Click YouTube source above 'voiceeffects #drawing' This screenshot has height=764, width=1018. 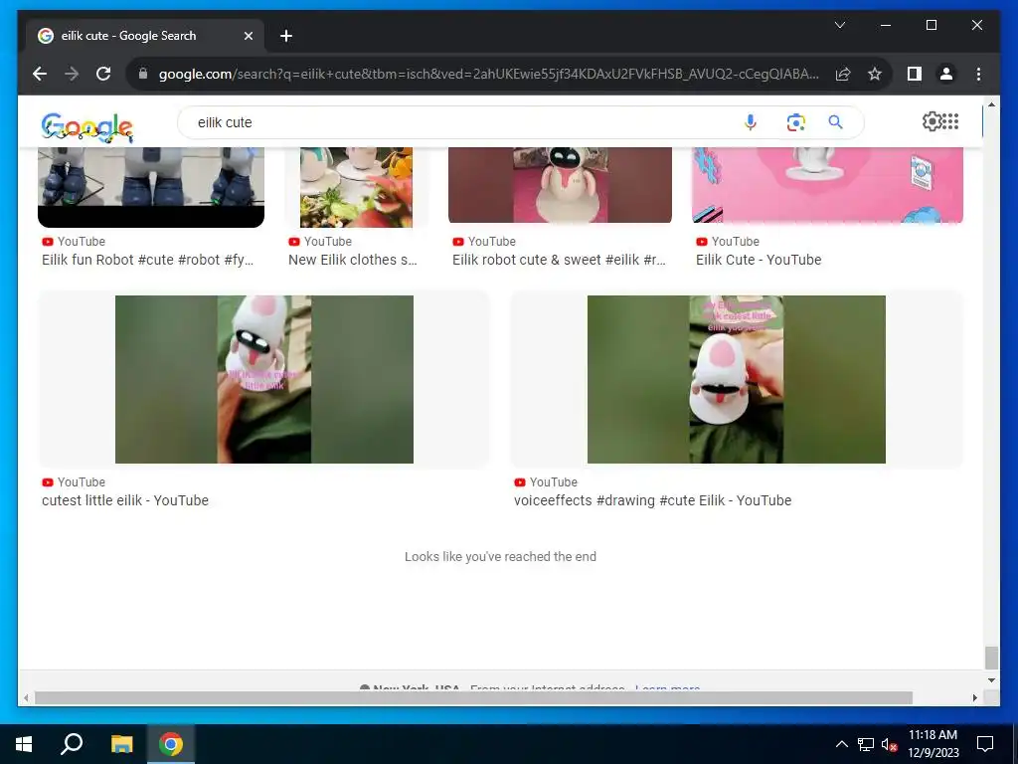tap(546, 482)
